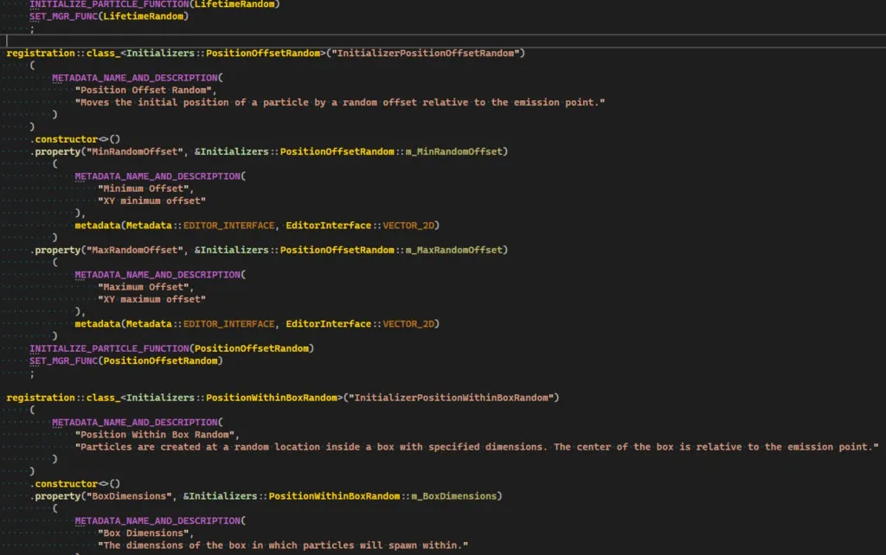The width and height of the screenshot is (886, 555).
Task: Click PositionOffsetRandom in the registration::class_ template
Action: (x=263, y=53)
